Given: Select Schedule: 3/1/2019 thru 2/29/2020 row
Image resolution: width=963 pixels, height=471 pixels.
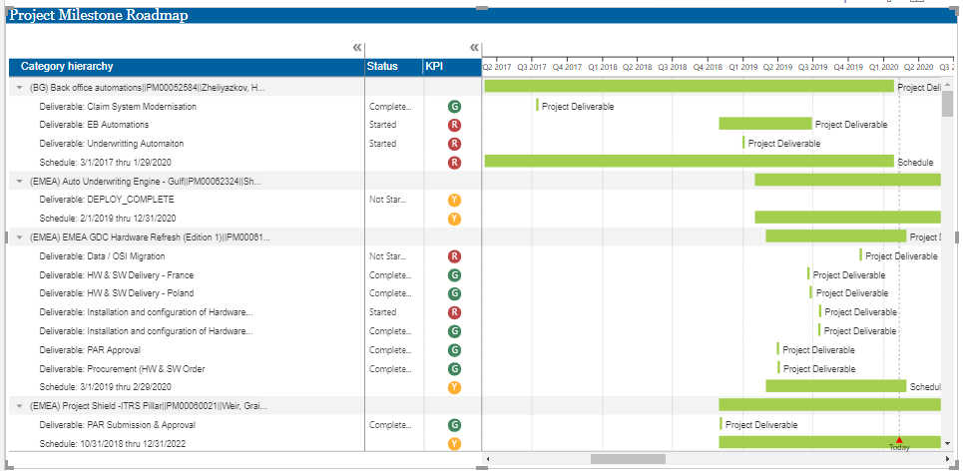Looking at the screenshot, I should 245,387.
